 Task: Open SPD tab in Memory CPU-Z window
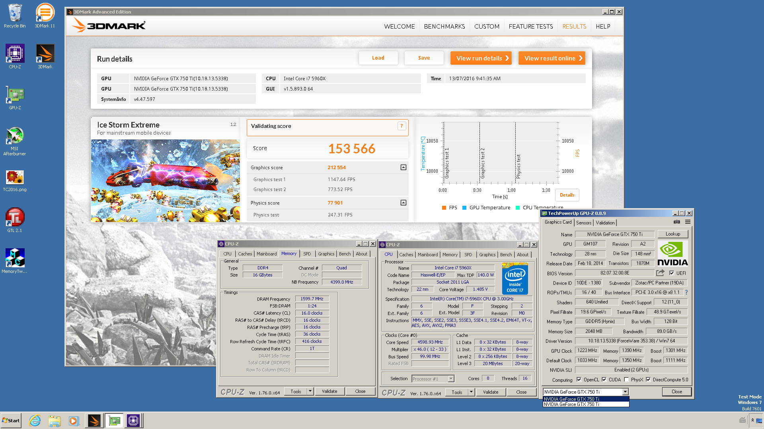click(307, 254)
